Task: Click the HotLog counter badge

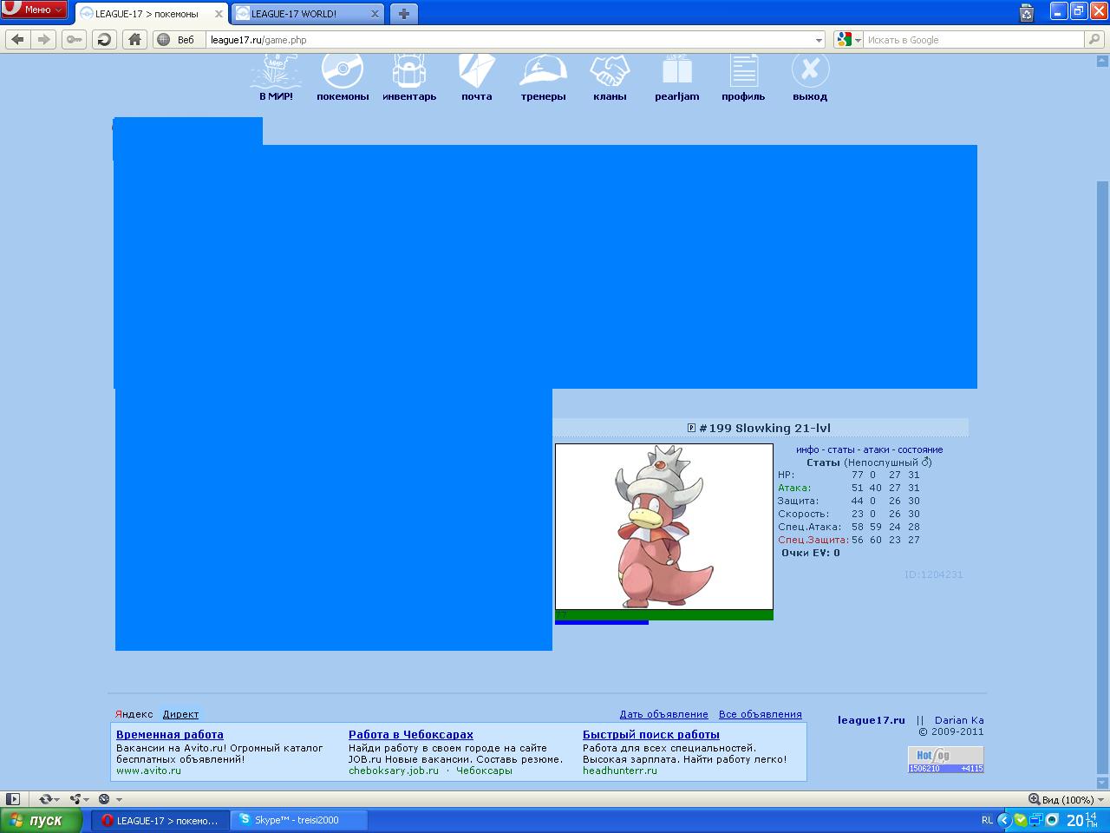Action: coord(946,760)
